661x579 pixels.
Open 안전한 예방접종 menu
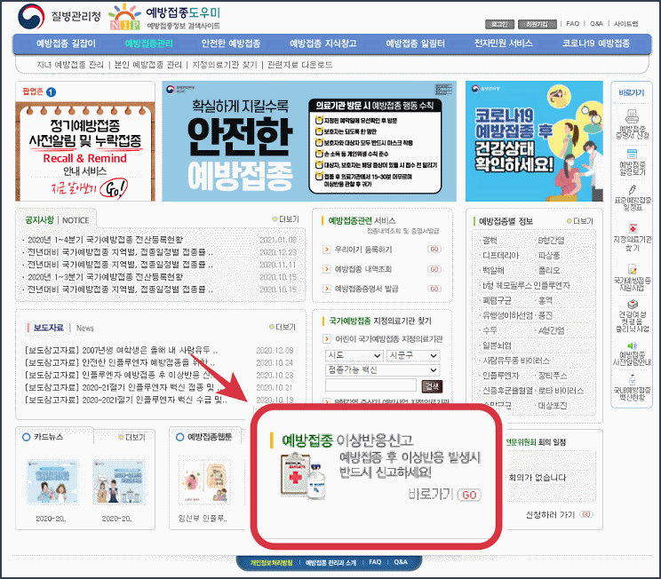(x=231, y=44)
